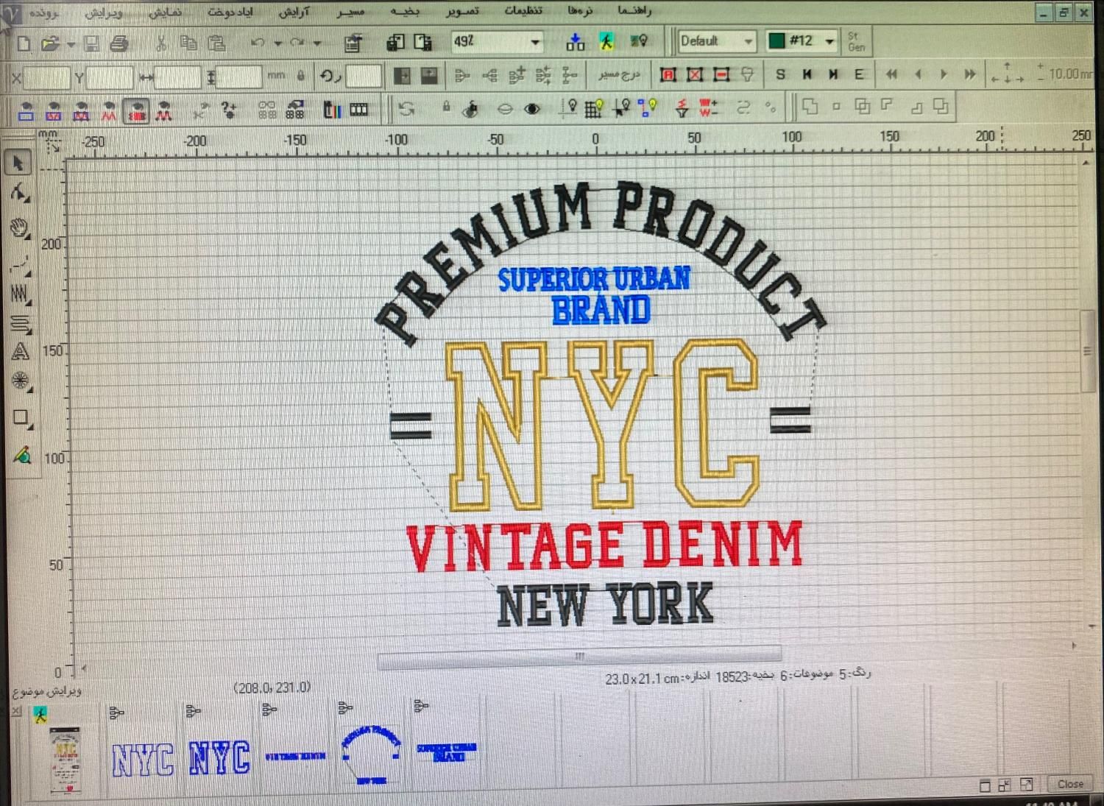Select the rectangle shape tool
Screen dimensions: 1104x806
pyautogui.click(x=21, y=417)
